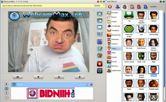Viewport: 166px width, 102px height.
Task: Dismiss the yellow trial banner with X
Action: (x=104, y=5)
